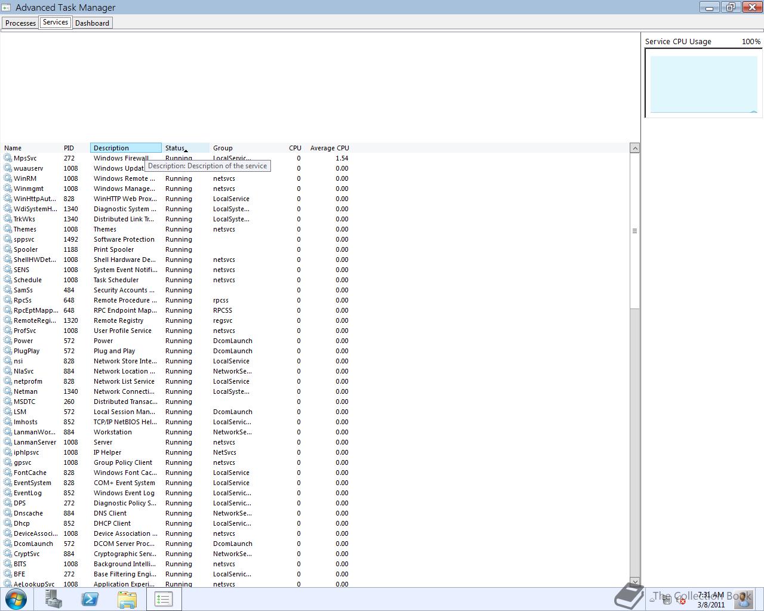This screenshot has width=764, height=611.
Task: Click the iphlpsvc service gear icon
Action: 8,452
